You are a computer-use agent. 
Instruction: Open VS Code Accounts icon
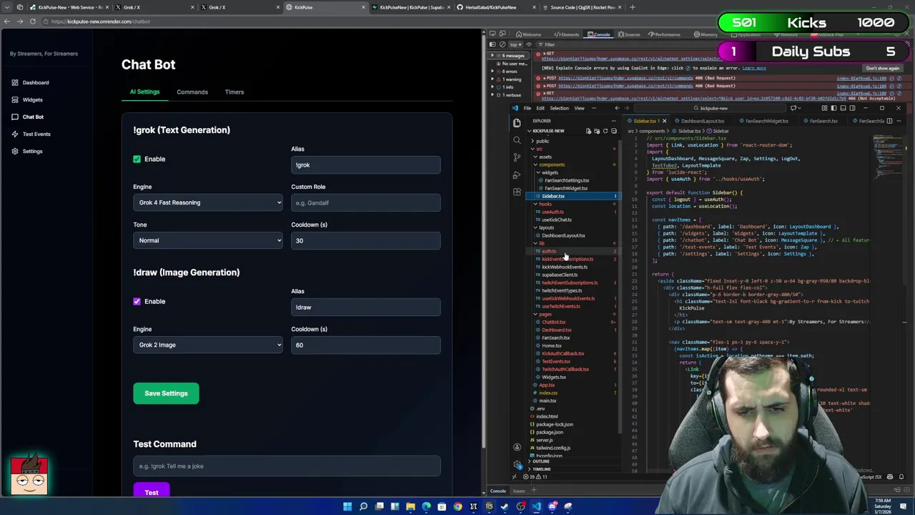point(517,447)
